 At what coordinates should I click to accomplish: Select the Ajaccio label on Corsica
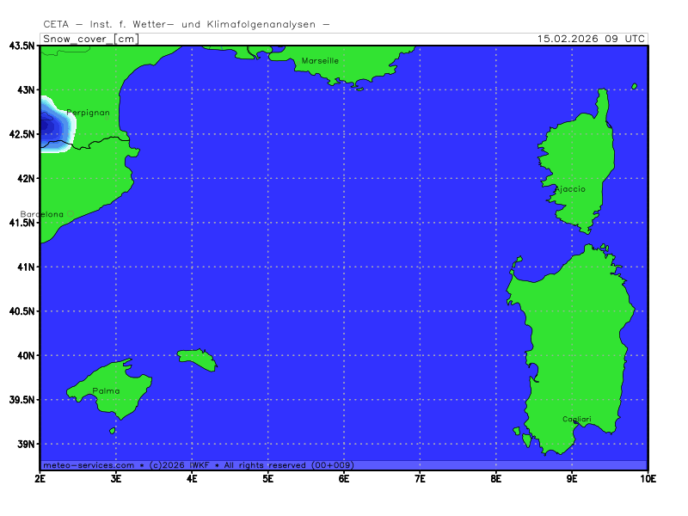[569, 189]
